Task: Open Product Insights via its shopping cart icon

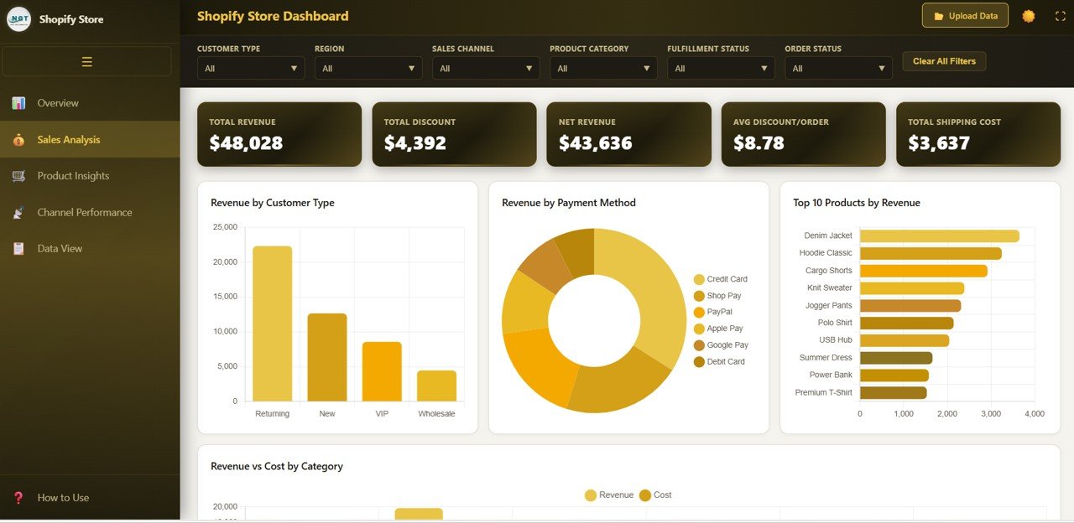Action: [18, 175]
